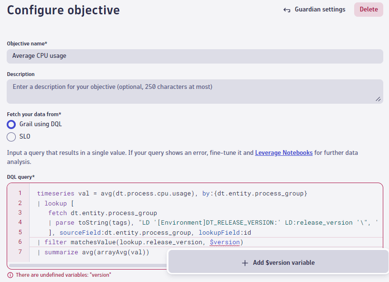Image resolution: width=389 pixels, height=282 pixels.
Task: Click the summarize keyword on line 7
Action: (61, 252)
